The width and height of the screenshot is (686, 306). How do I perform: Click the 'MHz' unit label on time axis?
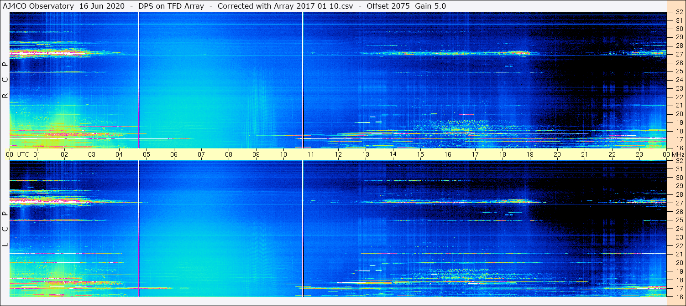point(678,154)
